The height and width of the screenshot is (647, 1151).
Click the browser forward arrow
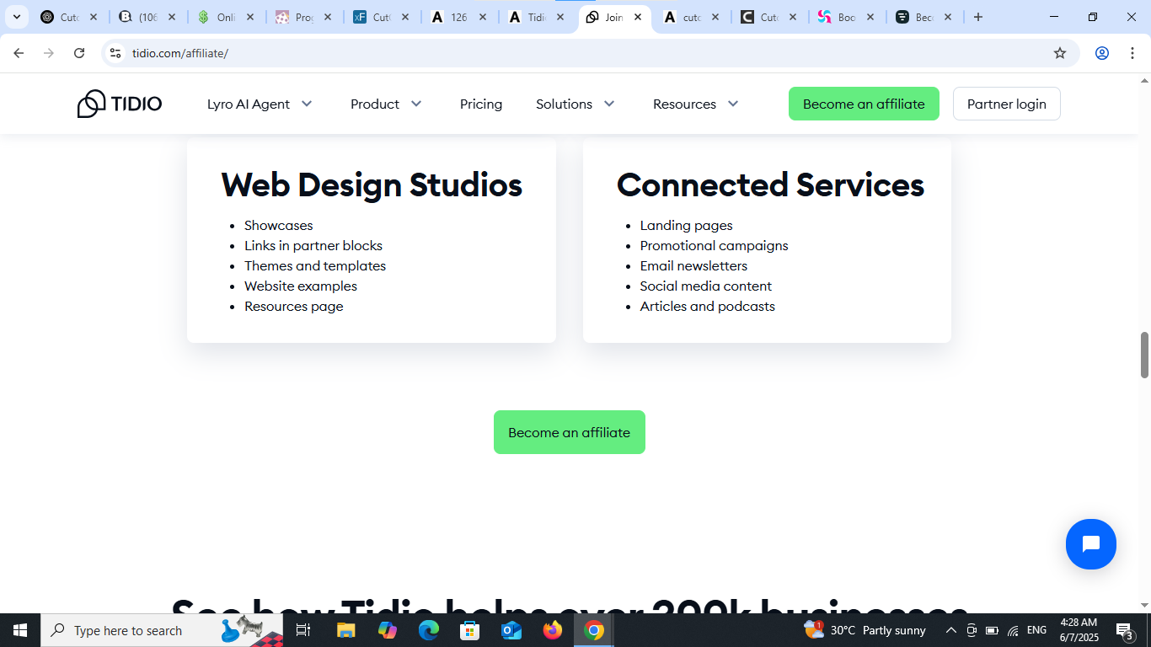tap(49, 53)
